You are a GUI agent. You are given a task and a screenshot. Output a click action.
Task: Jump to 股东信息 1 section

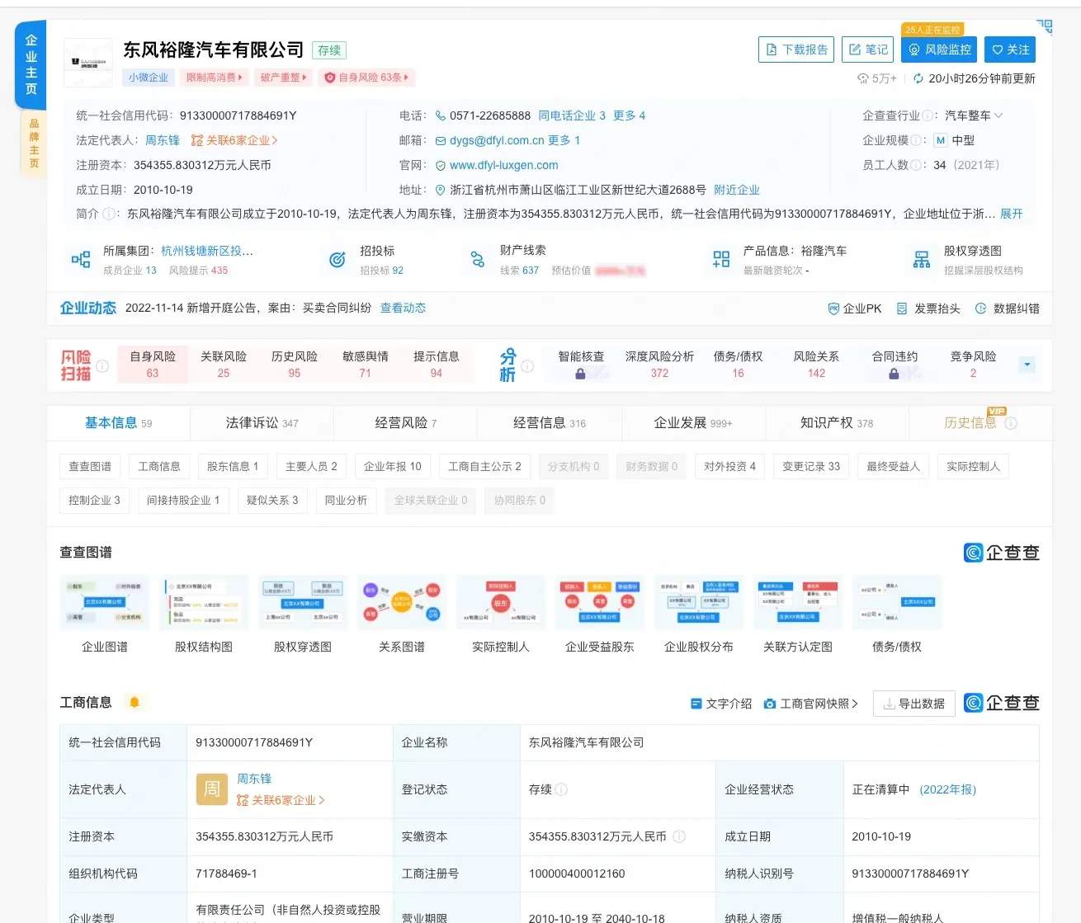tap(233, 467)
